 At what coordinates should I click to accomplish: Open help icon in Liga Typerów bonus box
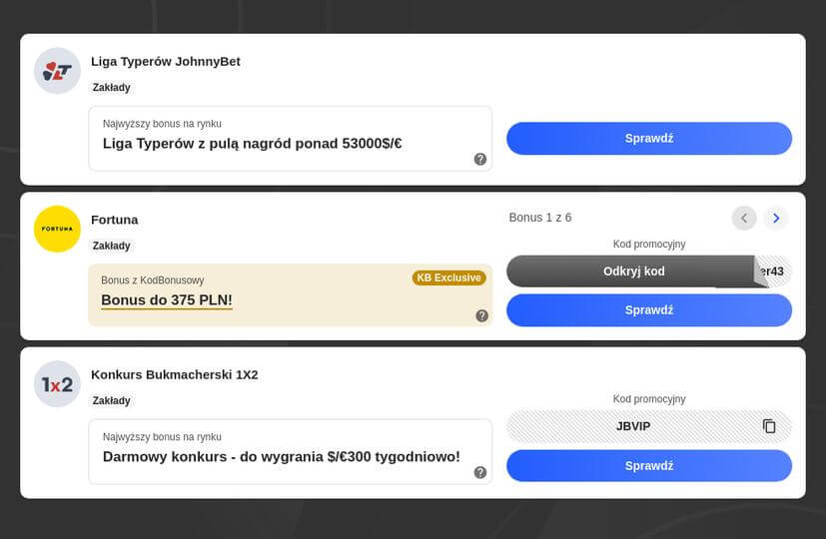(x=480, y=160)
